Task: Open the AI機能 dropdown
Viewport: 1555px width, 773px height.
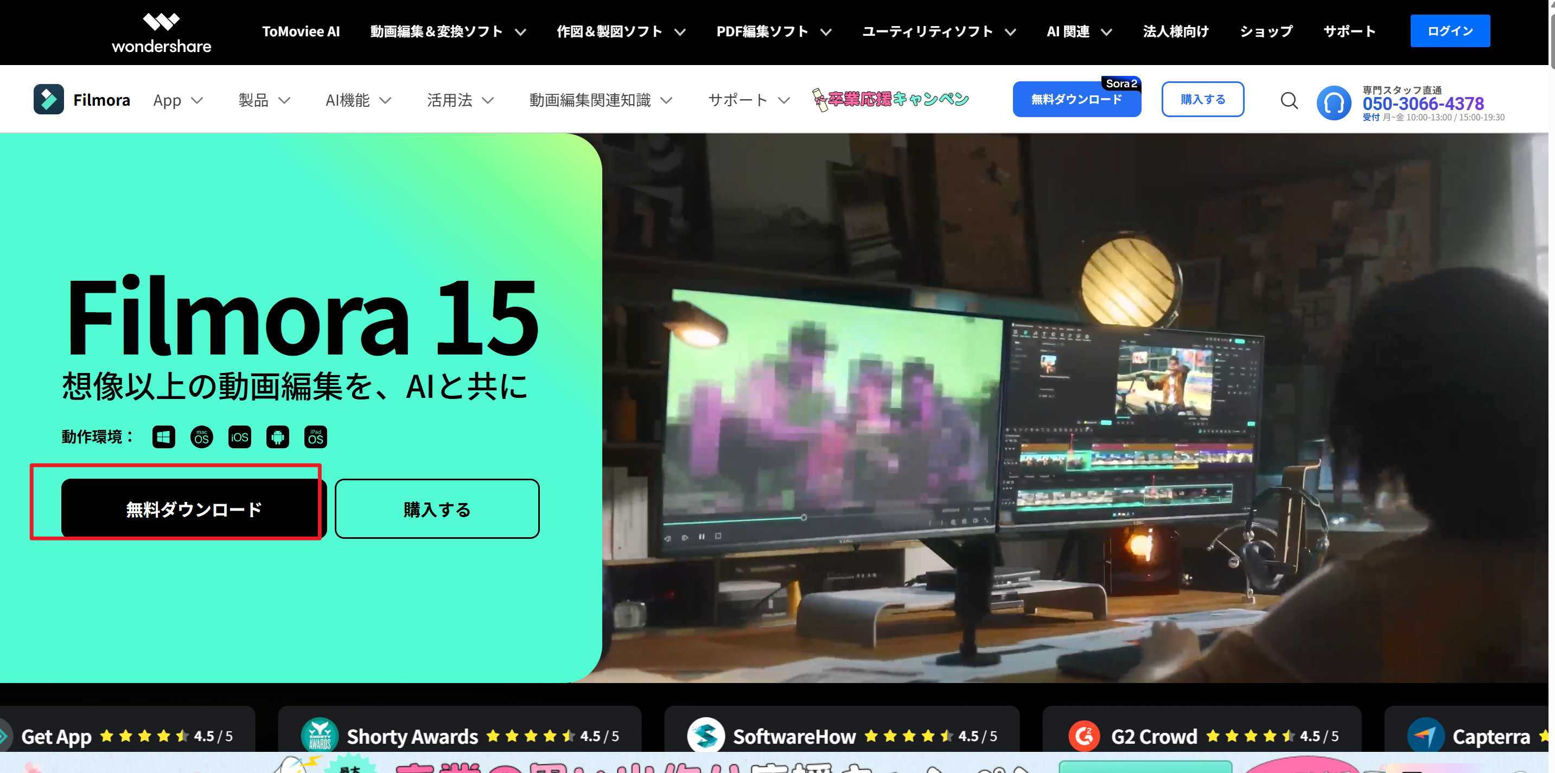Action: 359,100
